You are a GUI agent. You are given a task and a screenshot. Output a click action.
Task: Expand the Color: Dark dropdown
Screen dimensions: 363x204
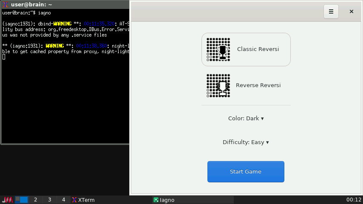click(246, 119)
